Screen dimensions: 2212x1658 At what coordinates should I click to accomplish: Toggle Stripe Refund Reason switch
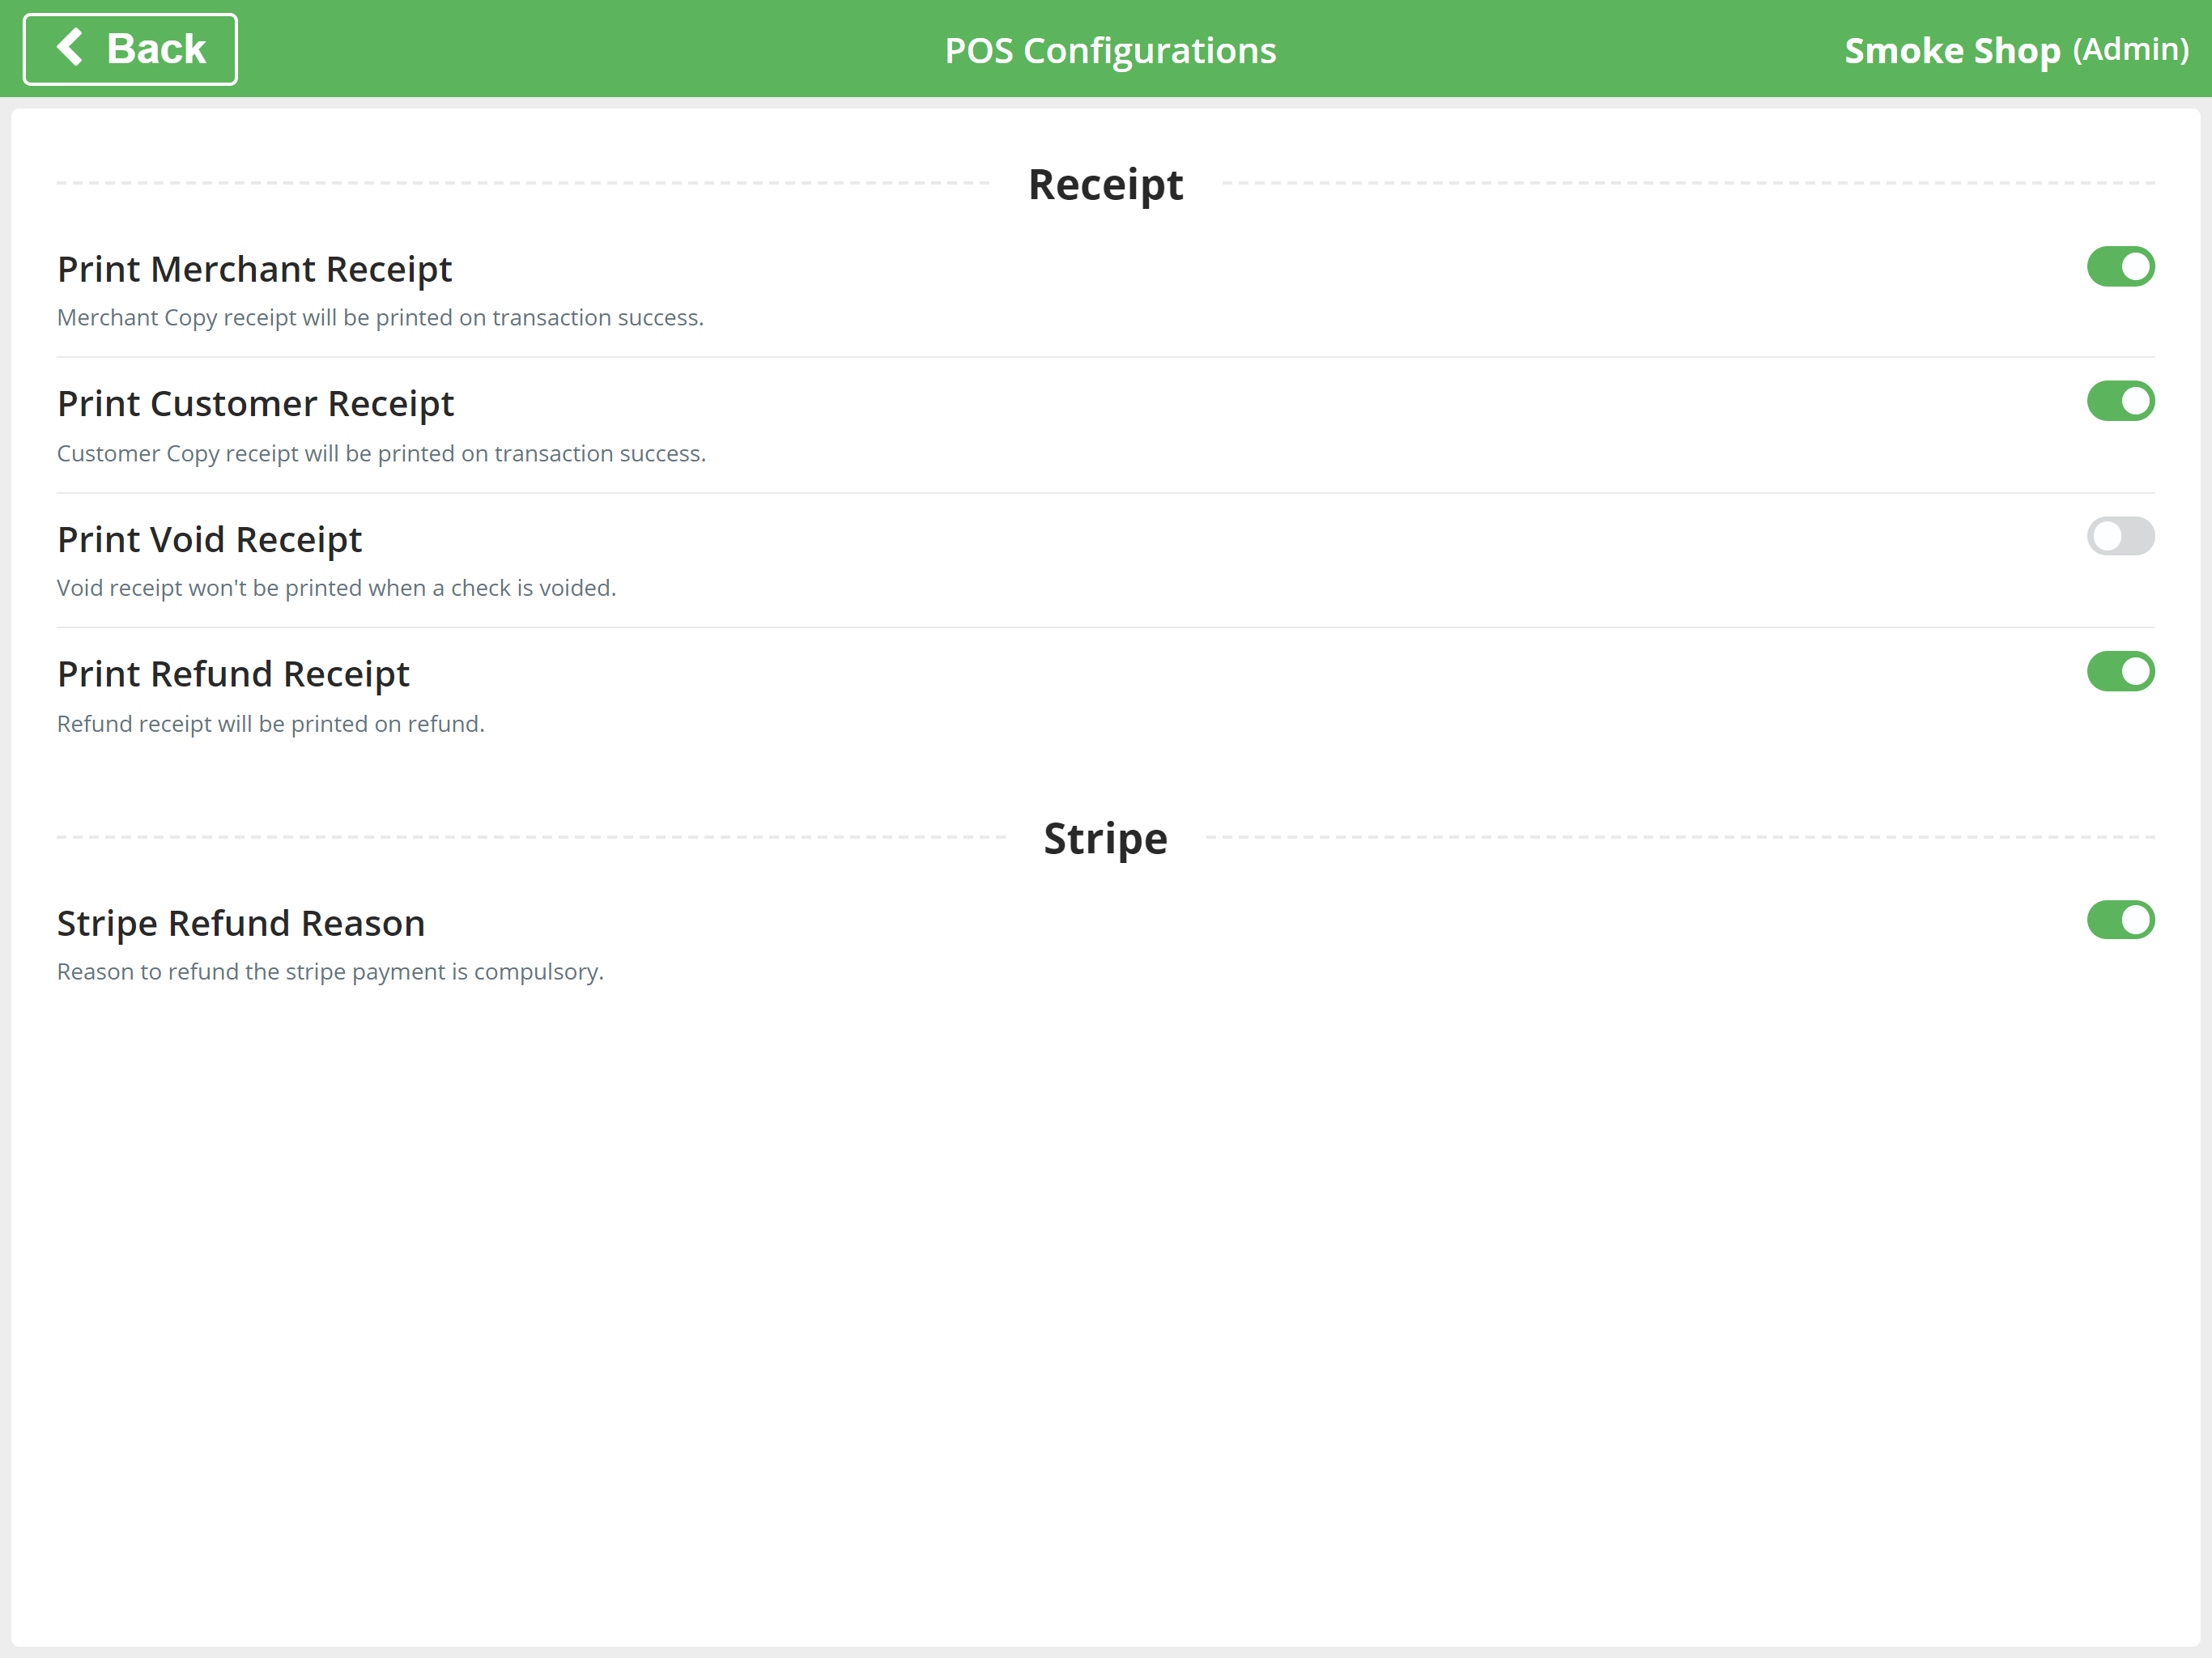coord(2120,920)
